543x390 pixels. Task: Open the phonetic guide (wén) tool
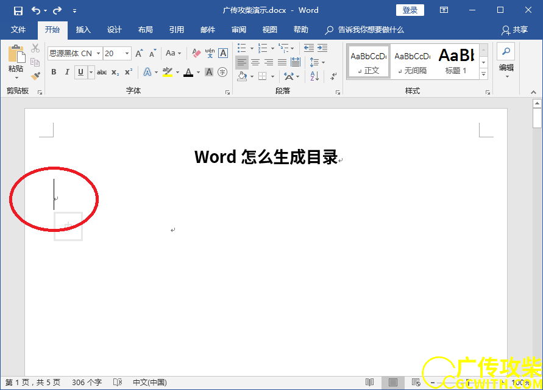click(210, 53)
